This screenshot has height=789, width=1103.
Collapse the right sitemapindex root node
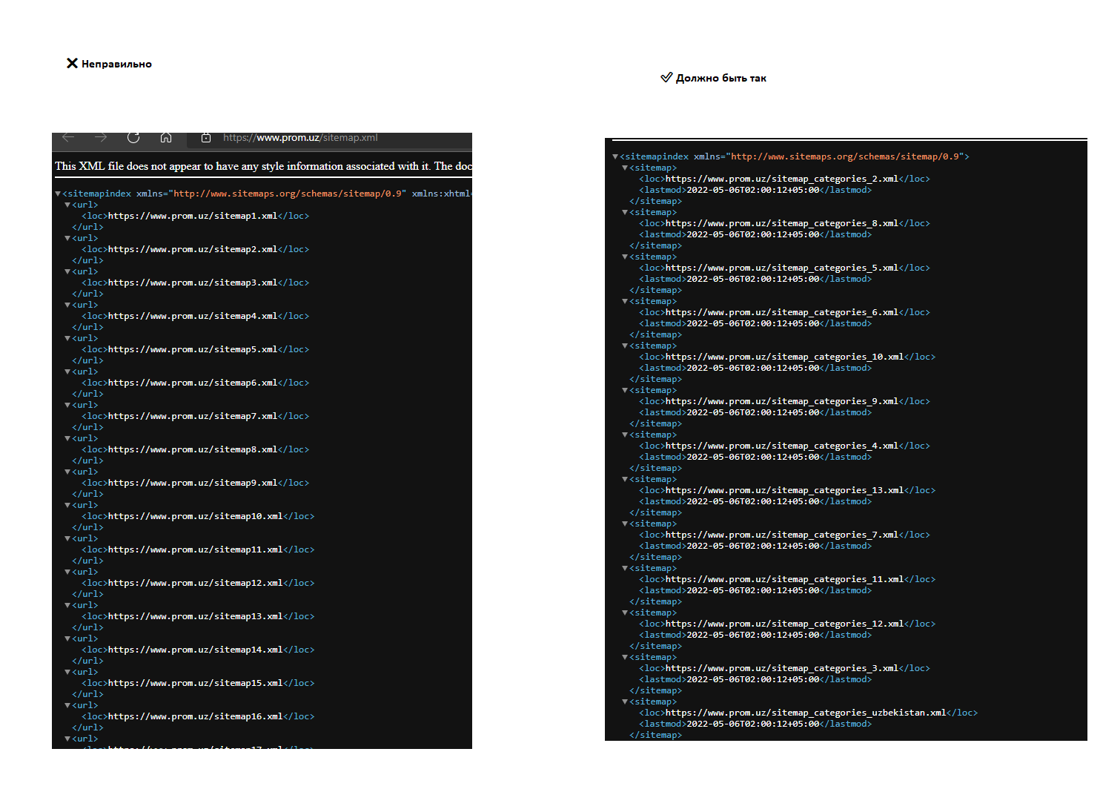click(615, 156)
